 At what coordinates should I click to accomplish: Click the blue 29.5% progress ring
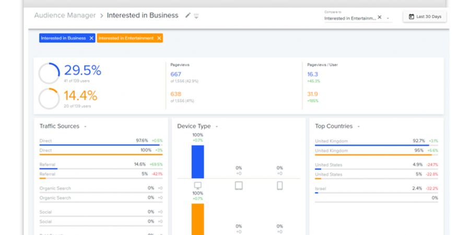coord(49,73)
